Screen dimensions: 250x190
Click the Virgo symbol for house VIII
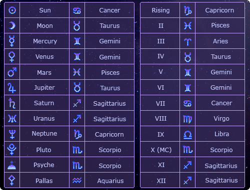pos(187,119)
